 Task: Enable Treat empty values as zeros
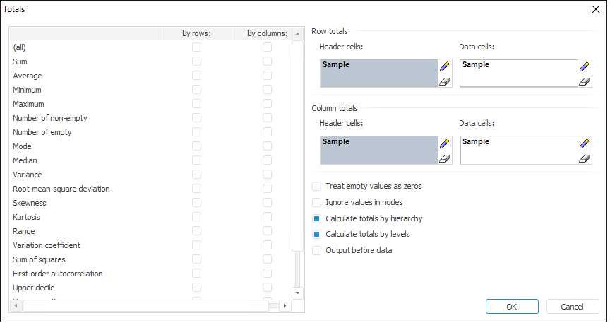pyautogui.click(x=317, y=187)
